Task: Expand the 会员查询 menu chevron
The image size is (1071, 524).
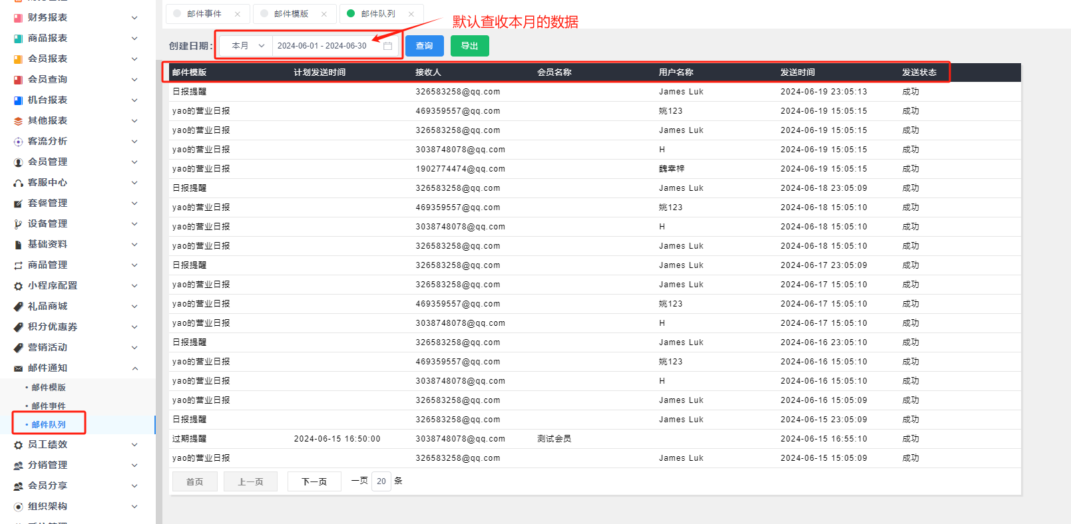Action: point(134,80)
